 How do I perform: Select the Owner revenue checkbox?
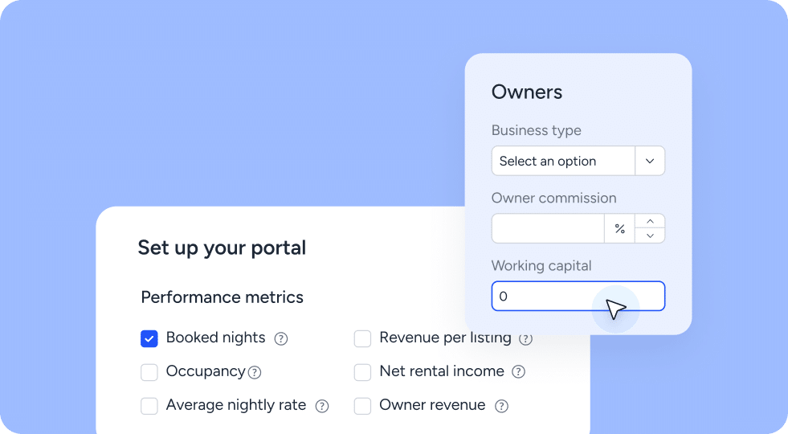[363, 406]
